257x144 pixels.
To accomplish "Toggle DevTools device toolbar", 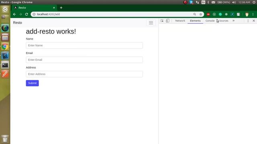I will pos(167,21).
